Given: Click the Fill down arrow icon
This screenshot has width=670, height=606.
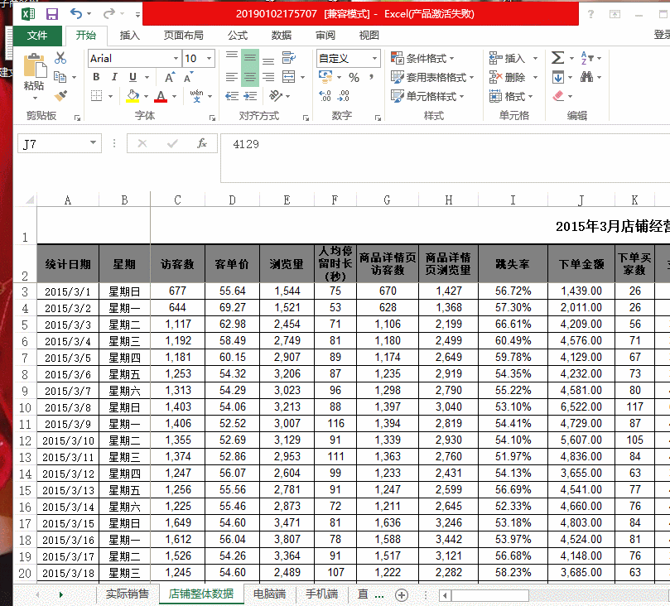Looking at the screenshot, I should coord(558,77).
